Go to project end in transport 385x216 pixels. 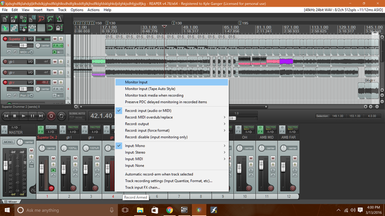point(41,116)
